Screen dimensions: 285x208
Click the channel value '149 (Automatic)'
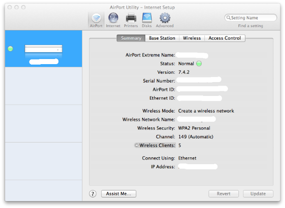(x=196, y=137)
